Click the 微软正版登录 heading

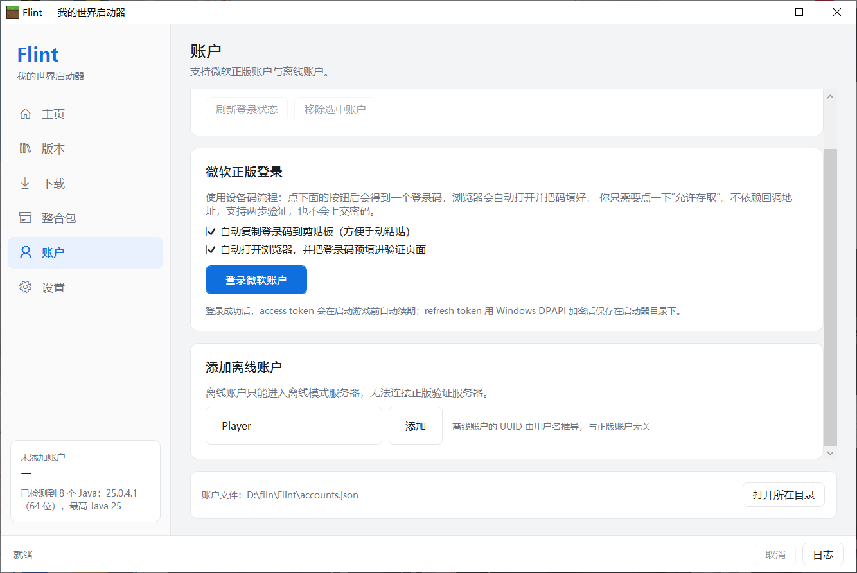point(244,172)
